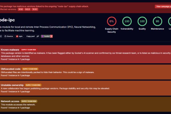Open the 100 Vulnerability score circle
Image resolution: width=171 pixels, height=114 pixels.
coord(127,21)
